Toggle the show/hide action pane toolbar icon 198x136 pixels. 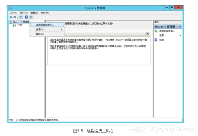pyautogui.click(x=31, y=17)
